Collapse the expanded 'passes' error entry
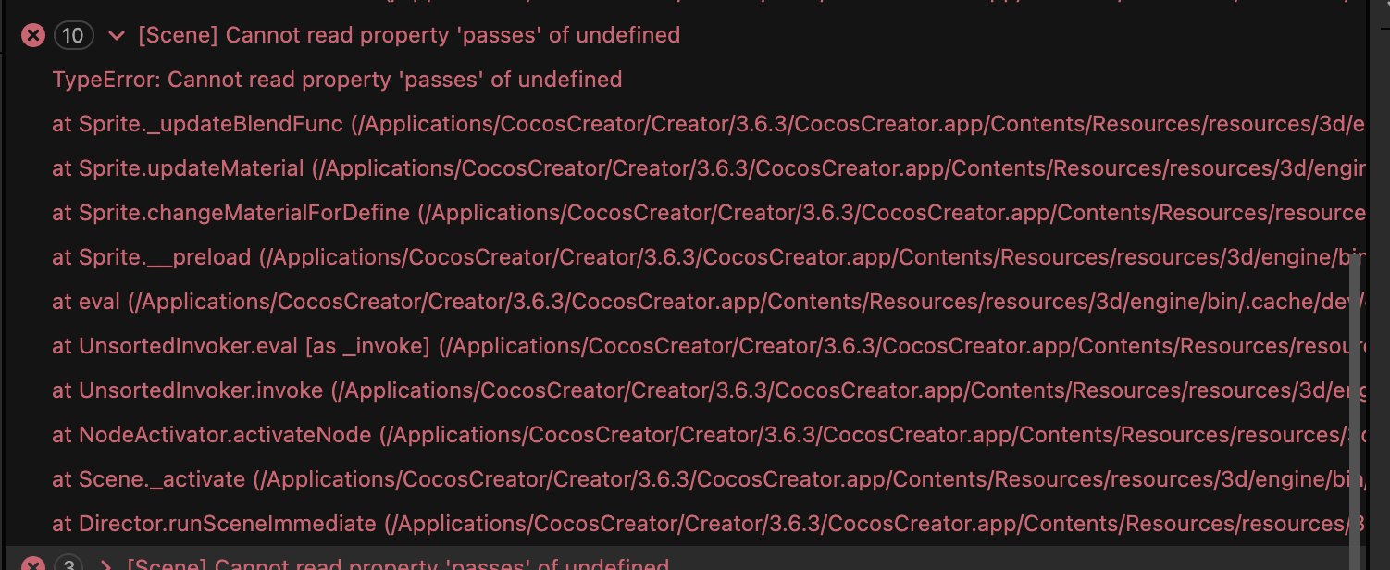The height and width of the screenshot is (570, 1390). 117,36
